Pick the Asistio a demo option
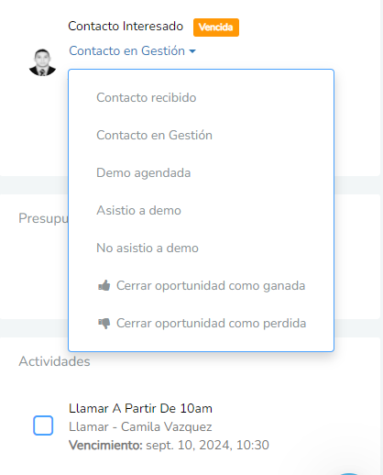The width and height of the screenshot is (383, 475). (201, 210)
